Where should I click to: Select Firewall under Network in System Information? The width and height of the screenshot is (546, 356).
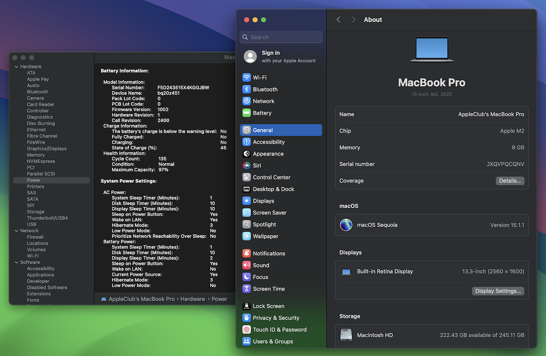pos(35,237)
